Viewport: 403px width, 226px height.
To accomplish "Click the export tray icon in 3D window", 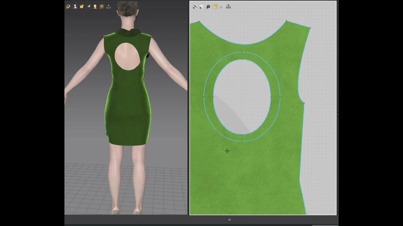I will (109, 6).
